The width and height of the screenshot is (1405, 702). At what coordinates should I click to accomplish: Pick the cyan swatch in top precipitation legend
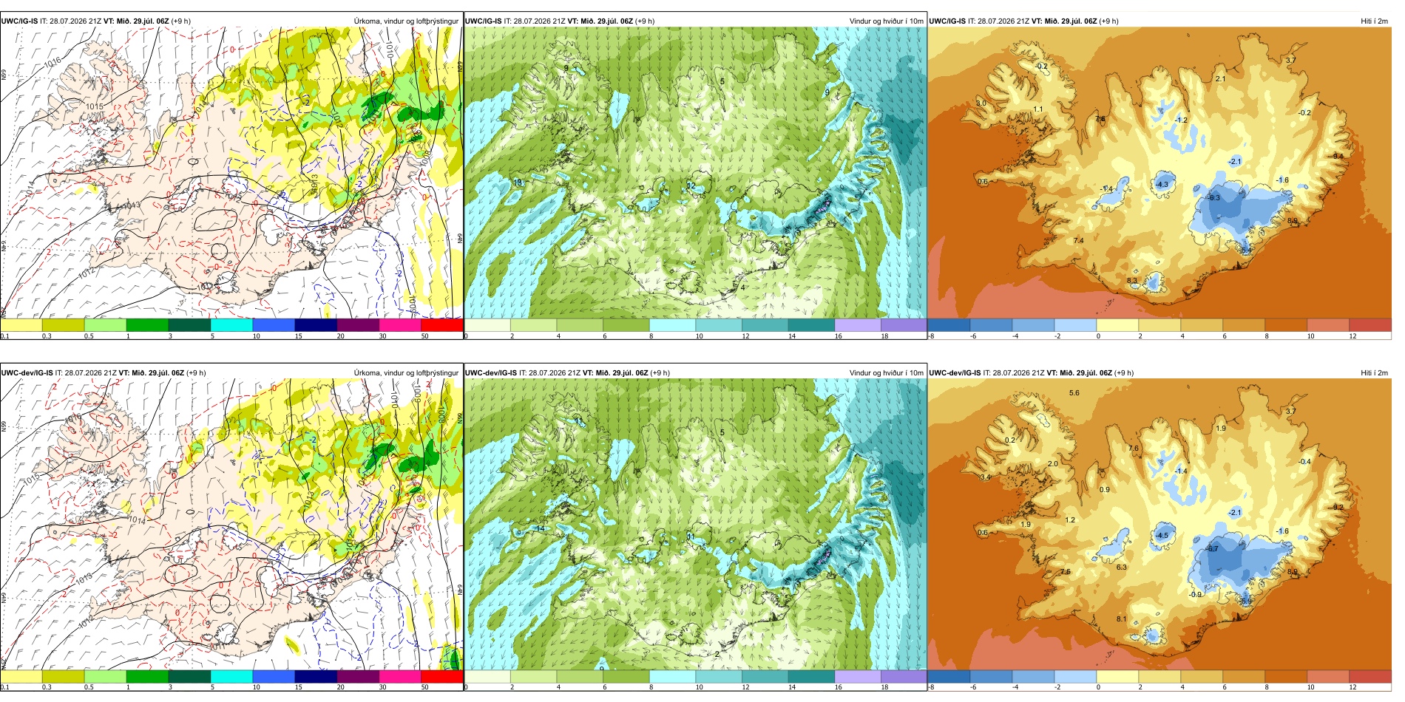pos(231,325)
